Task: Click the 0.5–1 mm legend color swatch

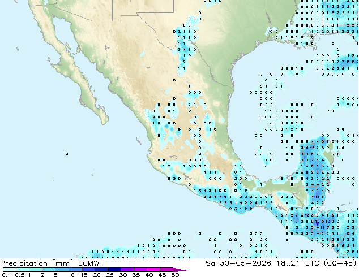Action: pos(23,270)
